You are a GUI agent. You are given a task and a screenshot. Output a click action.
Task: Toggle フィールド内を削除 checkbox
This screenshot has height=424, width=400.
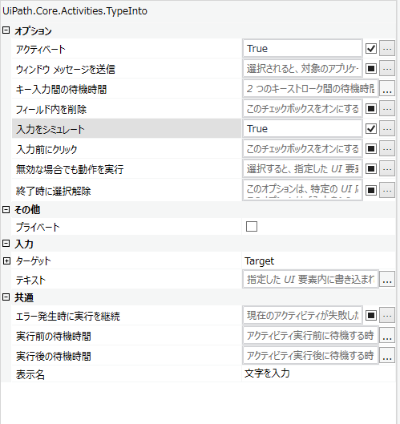[x=371, y=109]
